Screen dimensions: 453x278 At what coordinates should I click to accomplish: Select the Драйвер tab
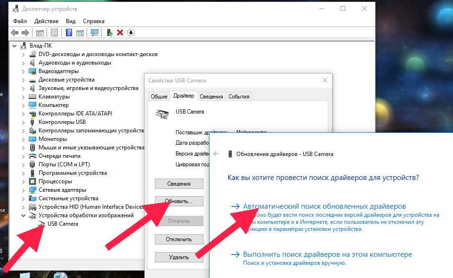click(x=184, y=96)
